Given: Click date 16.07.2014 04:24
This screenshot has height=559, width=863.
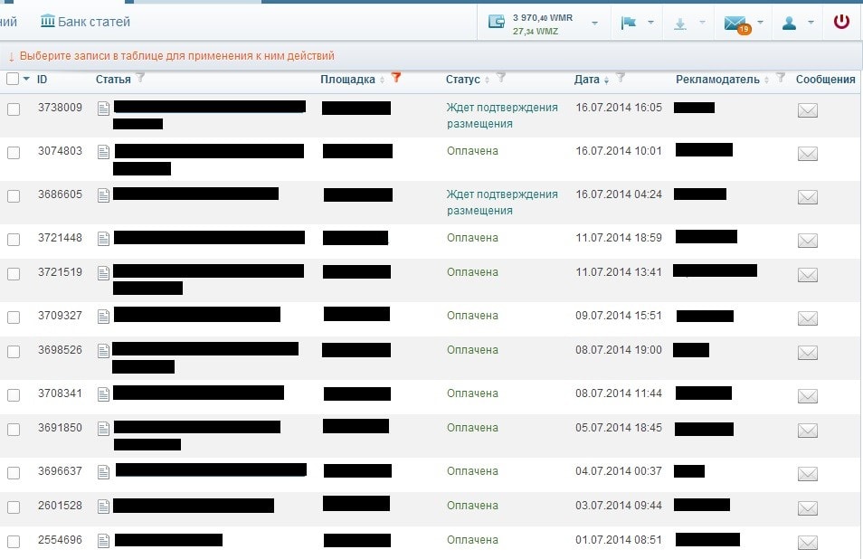Looking at the screenshot, I should (619, 194).
